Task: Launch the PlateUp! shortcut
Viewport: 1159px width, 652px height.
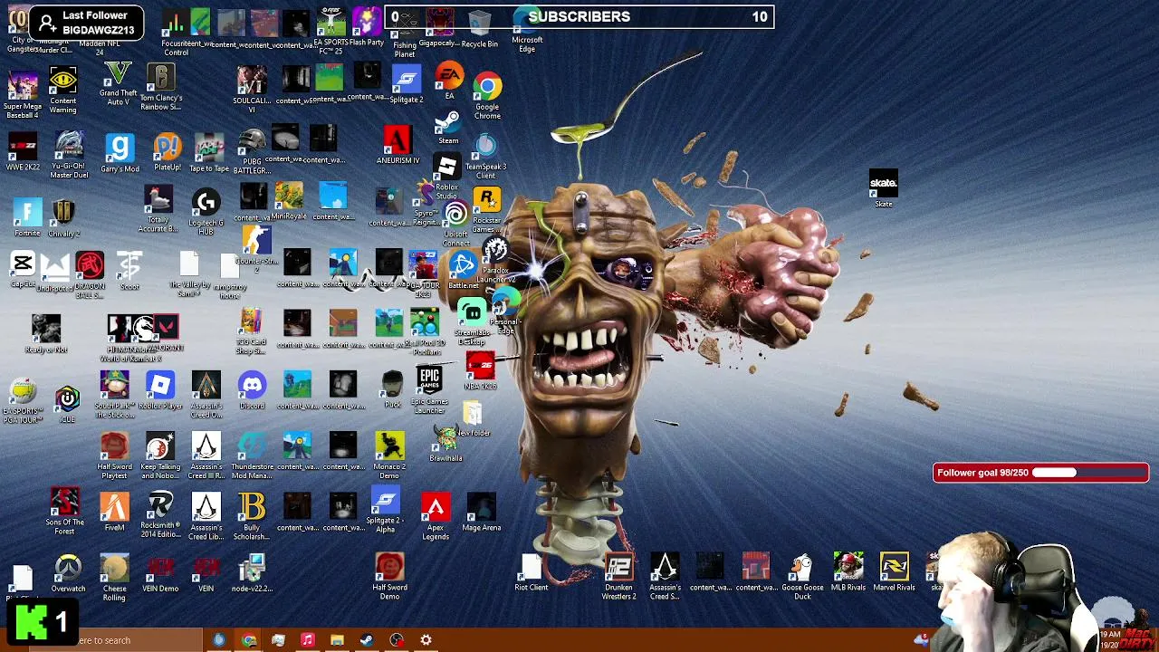Action: point(167,152)
